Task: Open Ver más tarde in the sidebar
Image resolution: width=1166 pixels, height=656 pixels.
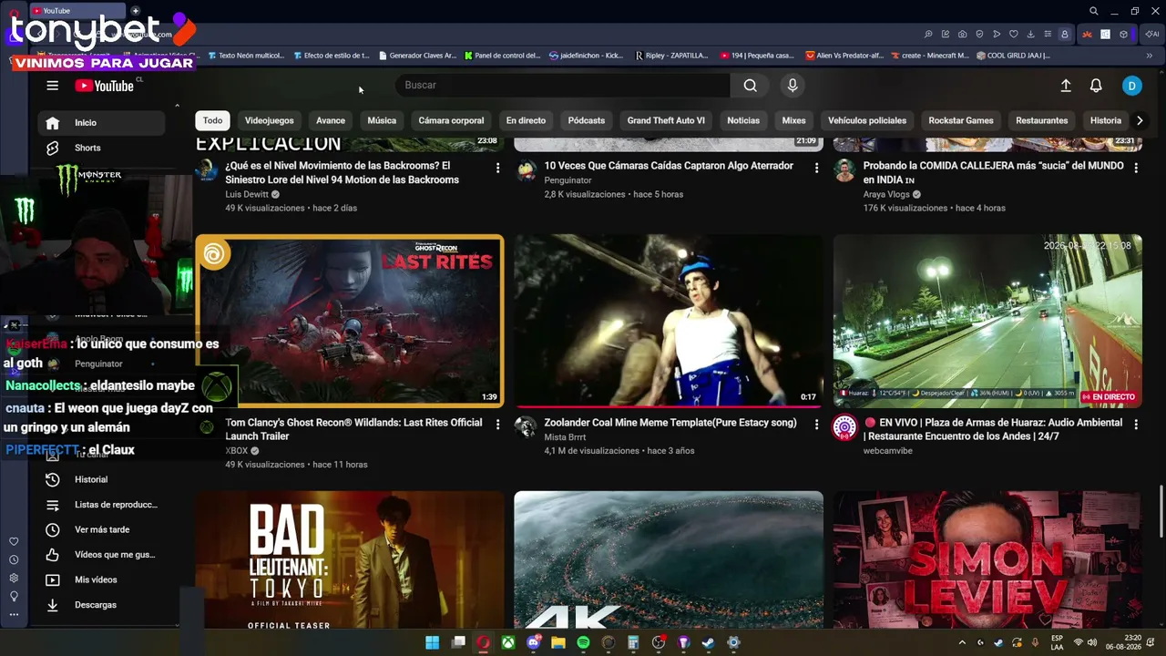Action: 102,529
